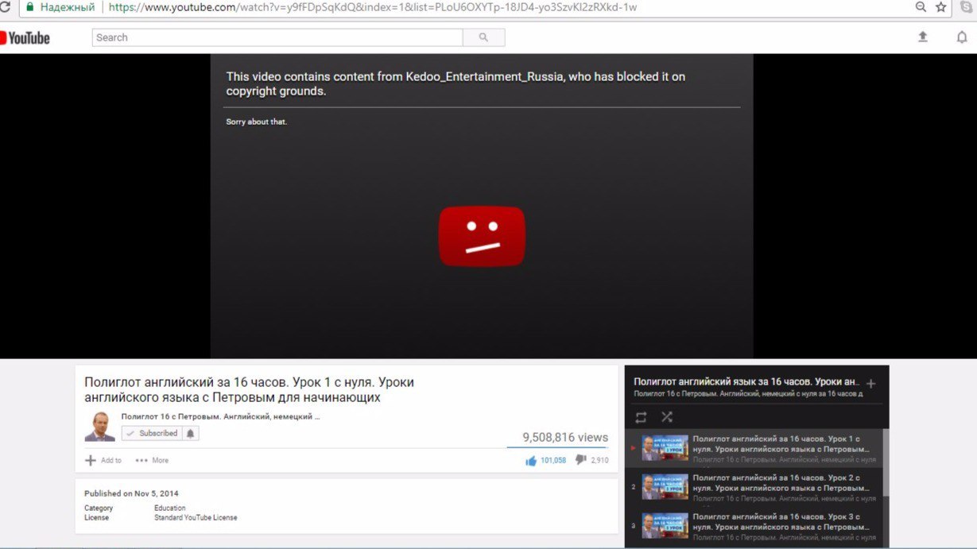
Task: Click the video title heading text
Action: [250, 389]
